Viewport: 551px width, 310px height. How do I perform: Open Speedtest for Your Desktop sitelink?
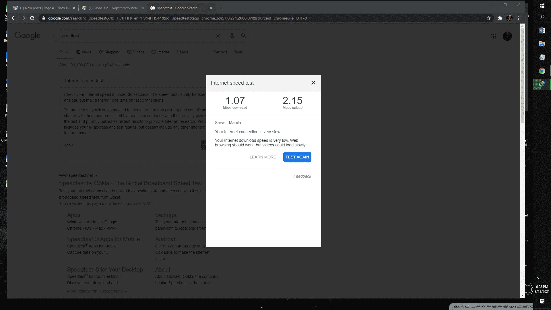105,270
